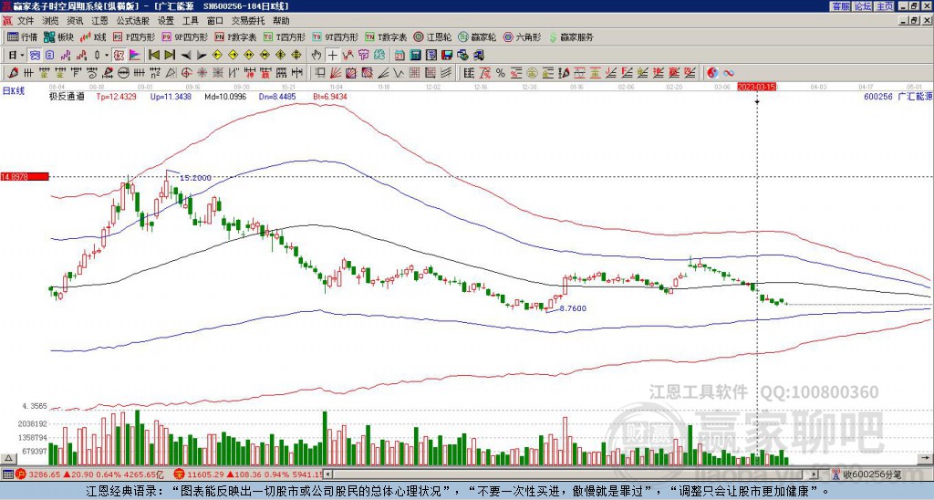This screenshot has width=934, height=500.
Task: Step forward with black right arrow icon
Action: [x=202, y=56]
